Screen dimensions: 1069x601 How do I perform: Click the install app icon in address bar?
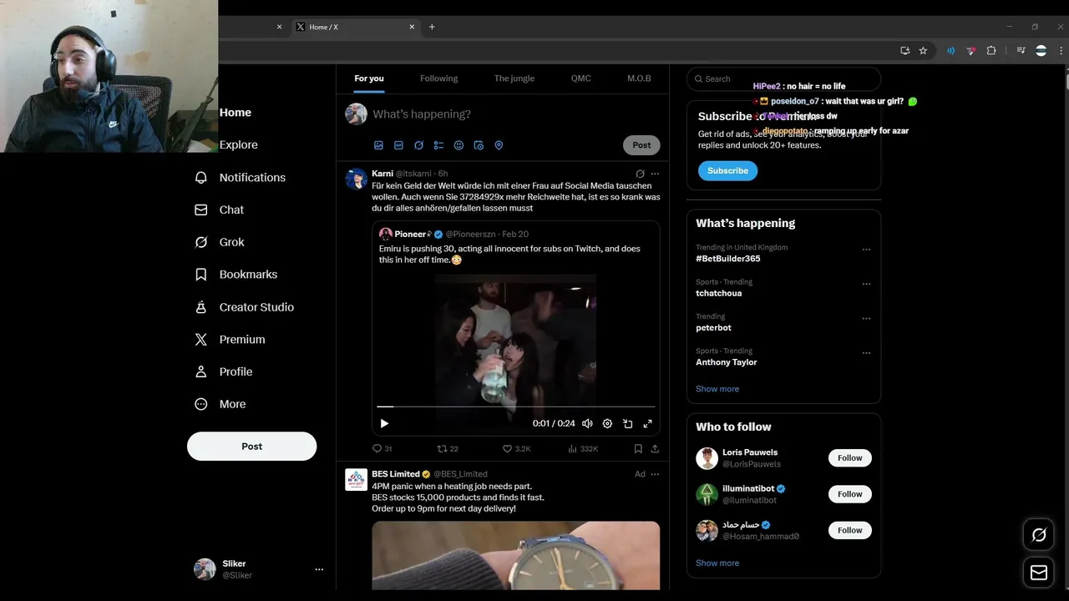904,51
